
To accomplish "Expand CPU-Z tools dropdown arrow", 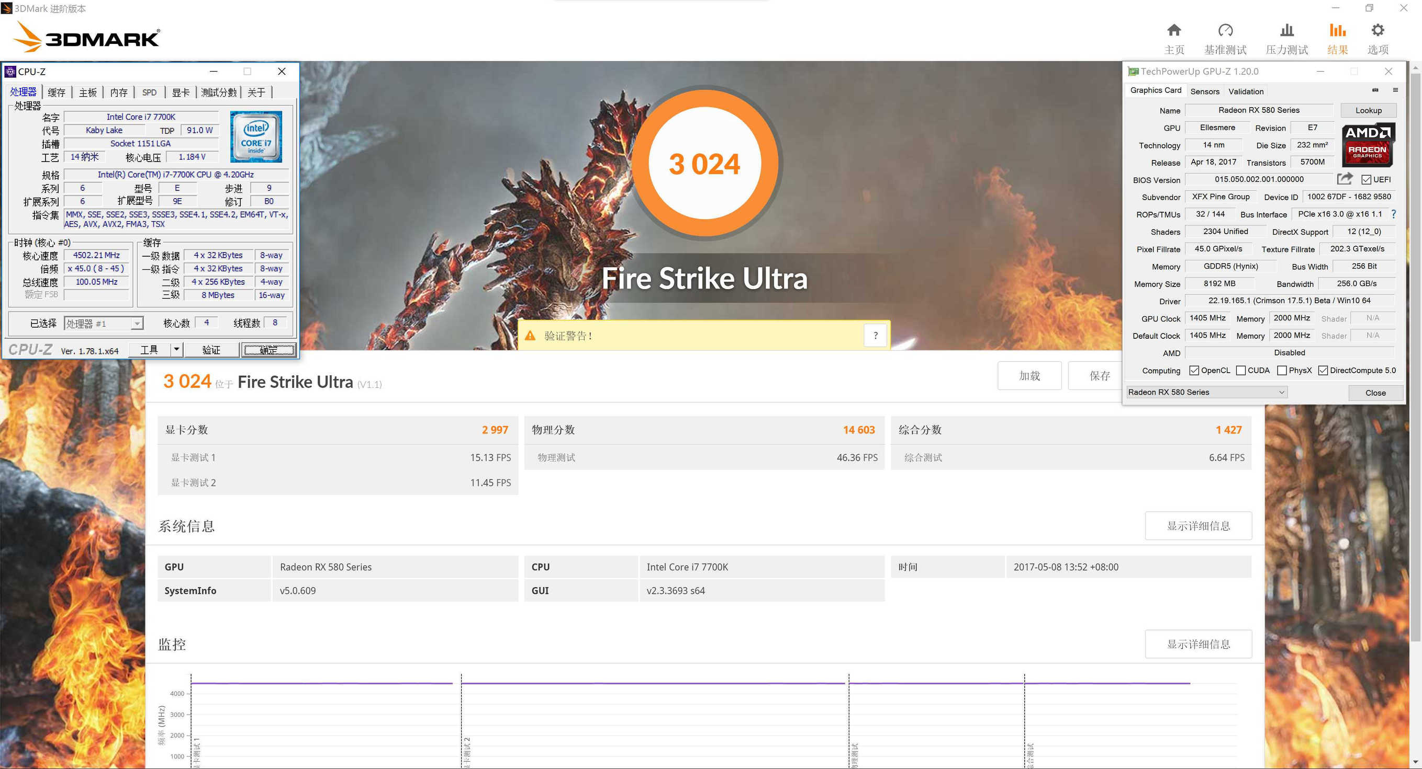I will [176, 350].
